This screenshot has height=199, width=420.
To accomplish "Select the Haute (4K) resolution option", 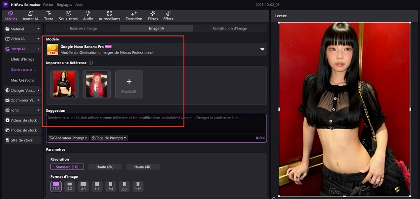I will (143, 167).
